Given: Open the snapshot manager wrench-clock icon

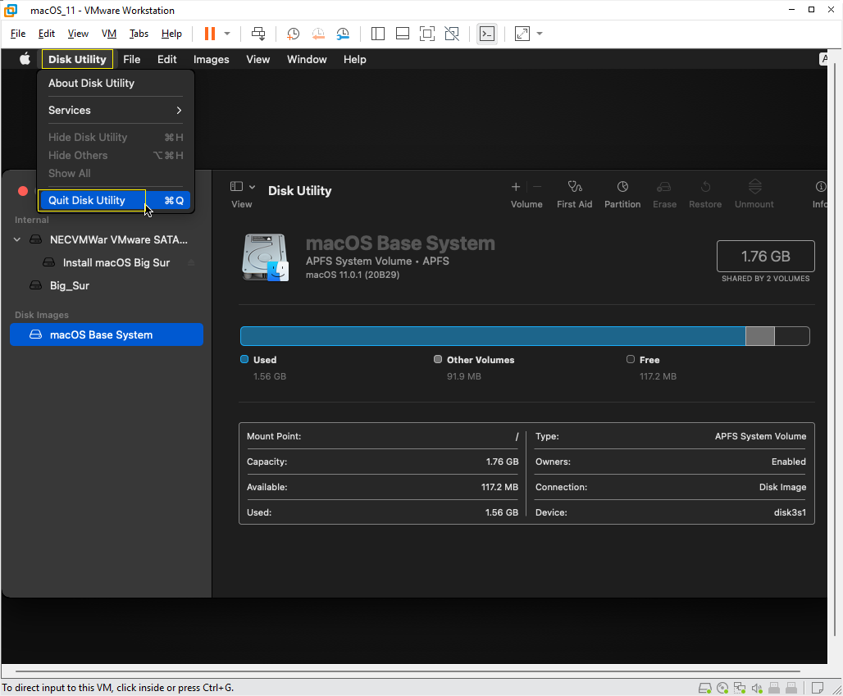Looking at the screenshot, I should click(343, 34).
